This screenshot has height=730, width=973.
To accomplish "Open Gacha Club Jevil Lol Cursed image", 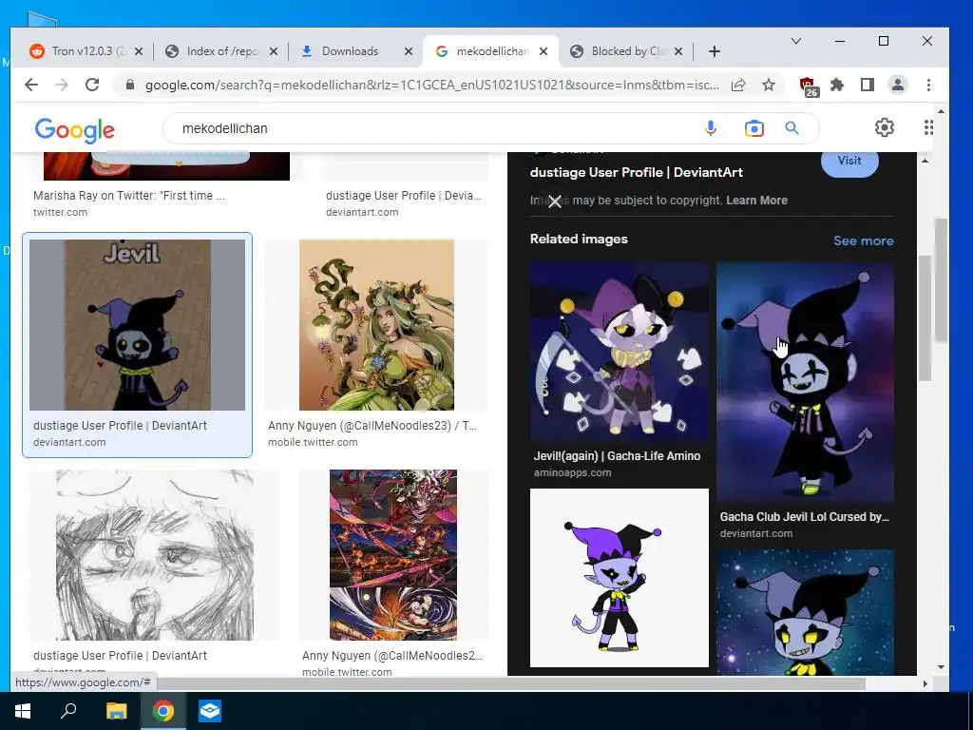I will (806, 382).
